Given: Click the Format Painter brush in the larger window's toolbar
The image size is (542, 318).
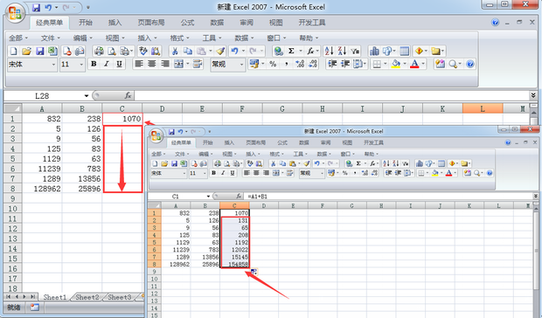Looking at the screenshot, I should point(220,52).
